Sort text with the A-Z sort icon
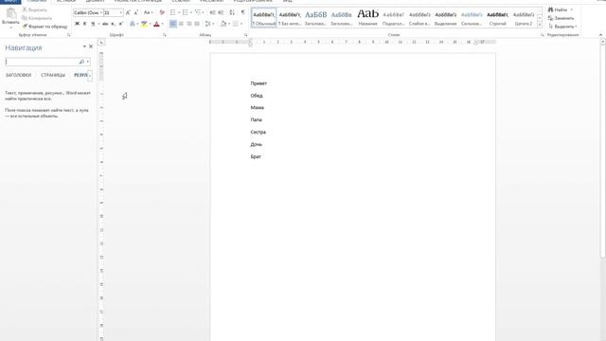 pyautogui.click(x=232, y=12)
